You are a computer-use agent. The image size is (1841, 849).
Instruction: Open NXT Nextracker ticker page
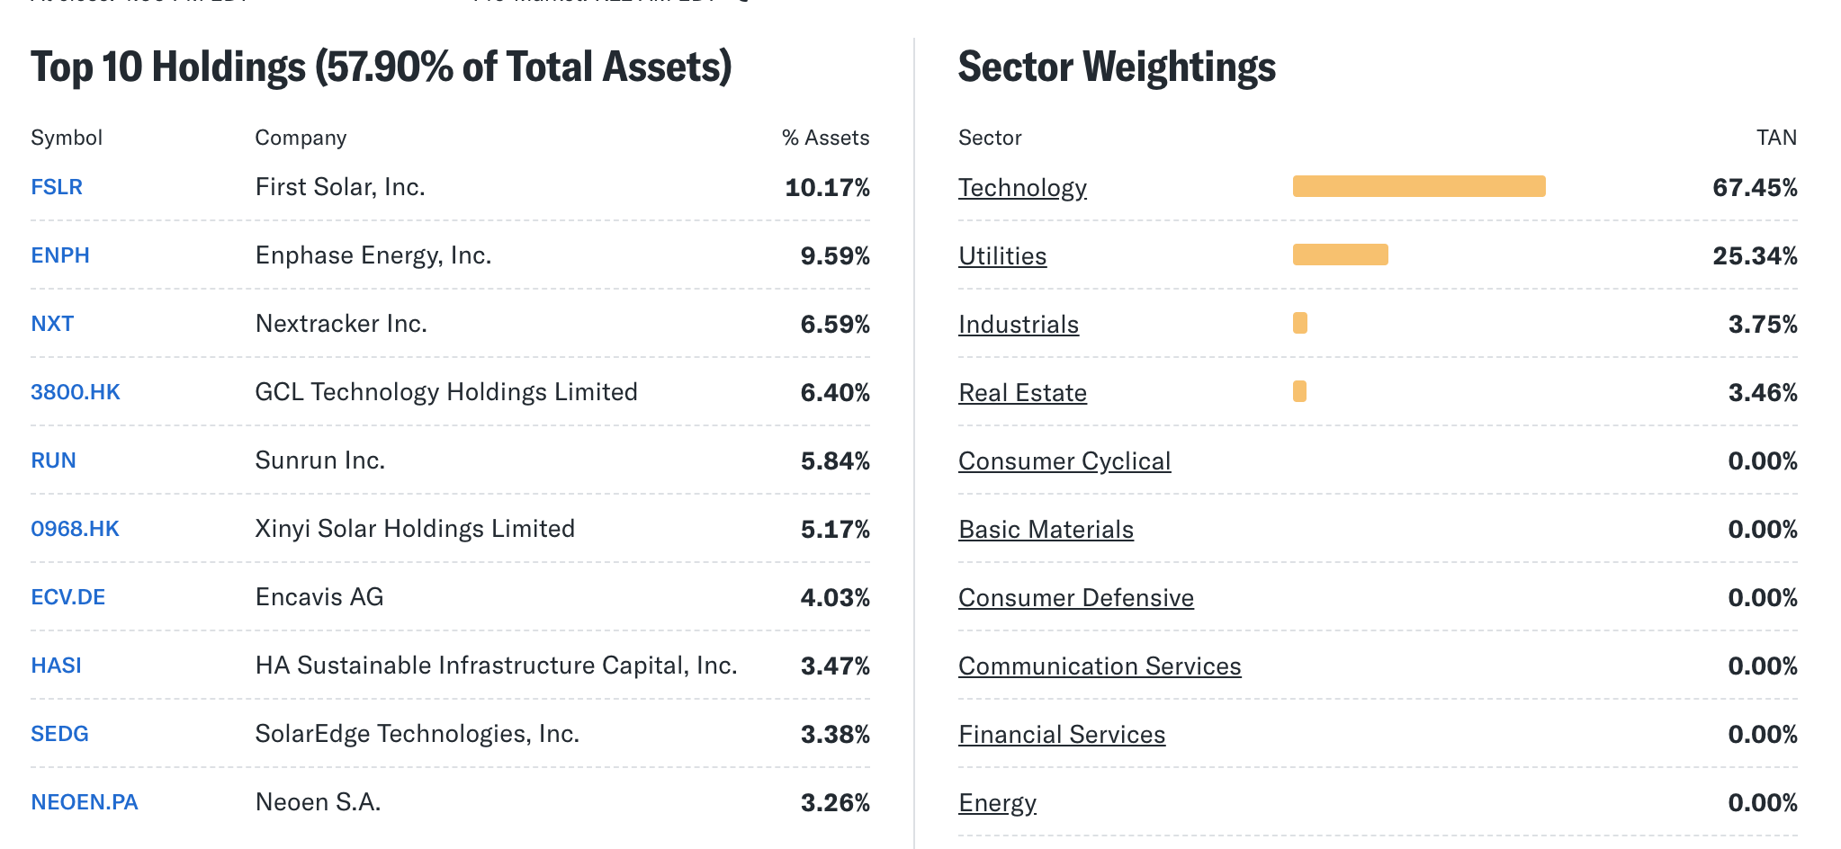(52, 324)
